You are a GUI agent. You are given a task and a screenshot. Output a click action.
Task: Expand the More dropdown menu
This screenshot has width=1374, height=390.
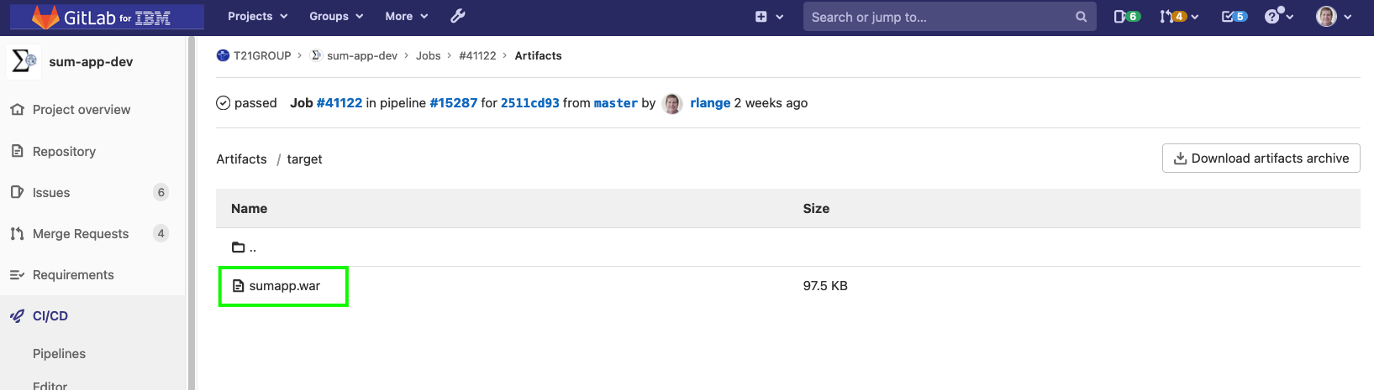pyautogui.click(x=407, y=16)
